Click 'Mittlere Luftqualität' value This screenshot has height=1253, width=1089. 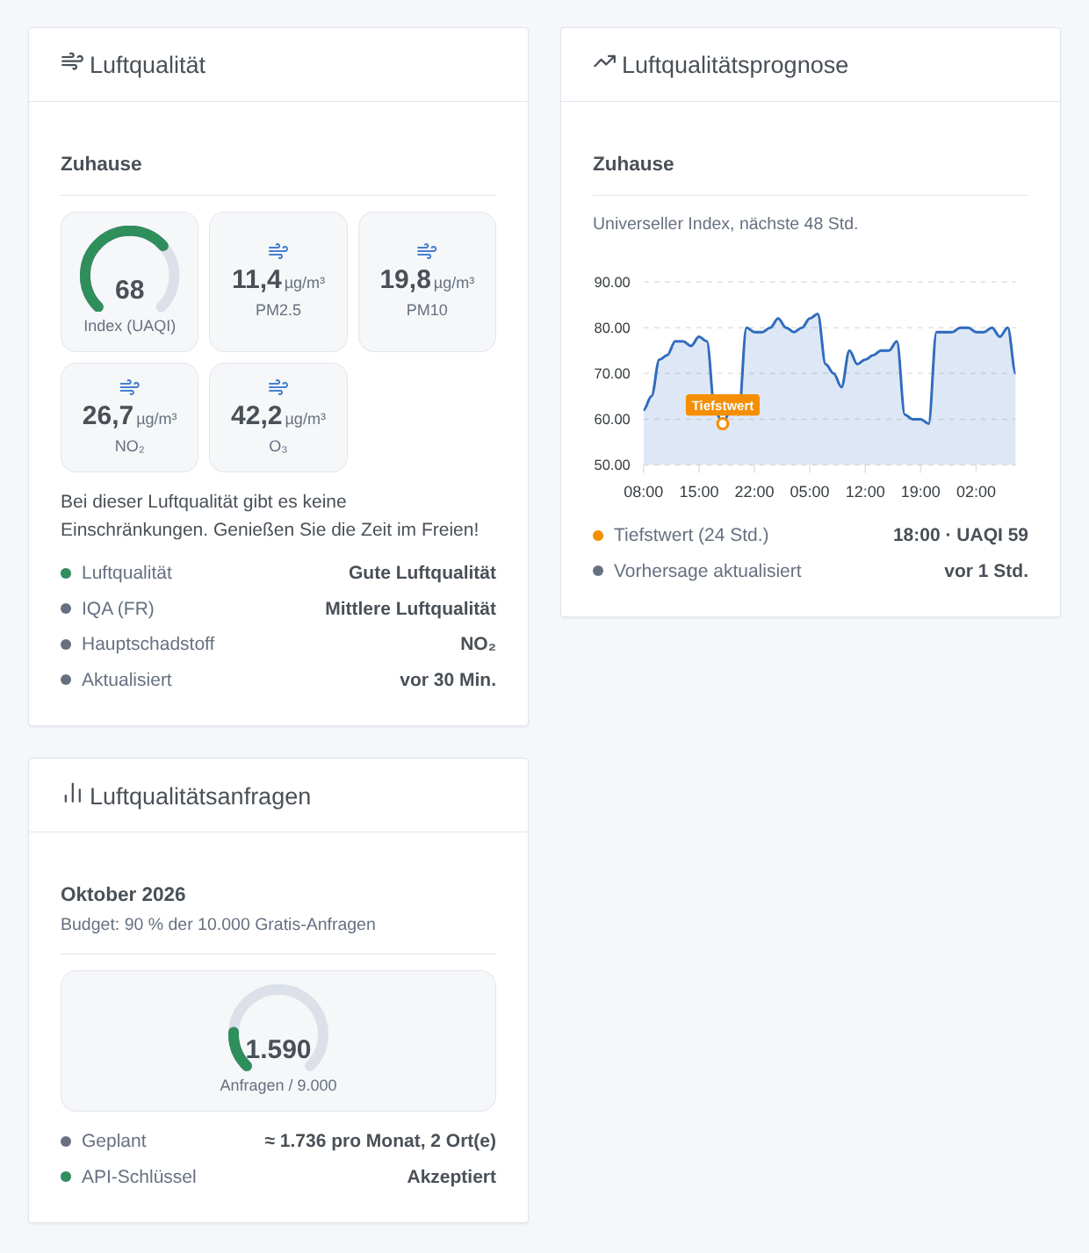410,608
